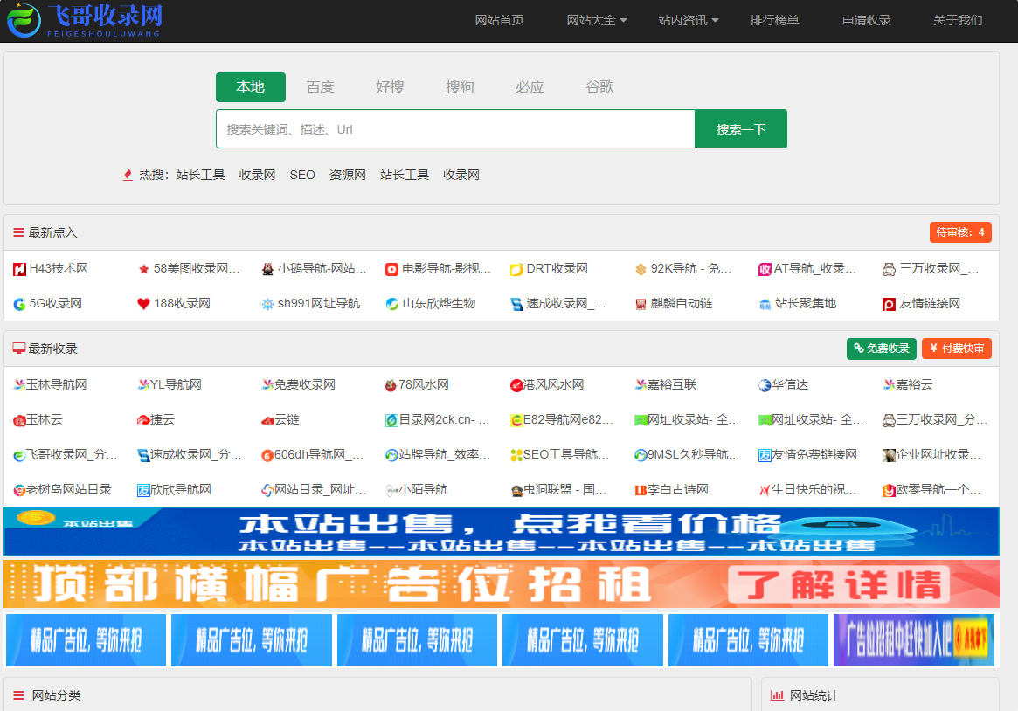Image resolution: width=1018 pixels, height=711 pixels.
Task: Switch to the 谷歌 search tab
Action: tap(599, 87)
